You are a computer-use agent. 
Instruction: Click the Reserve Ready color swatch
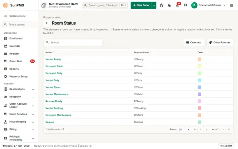click(x=199, y=101)
